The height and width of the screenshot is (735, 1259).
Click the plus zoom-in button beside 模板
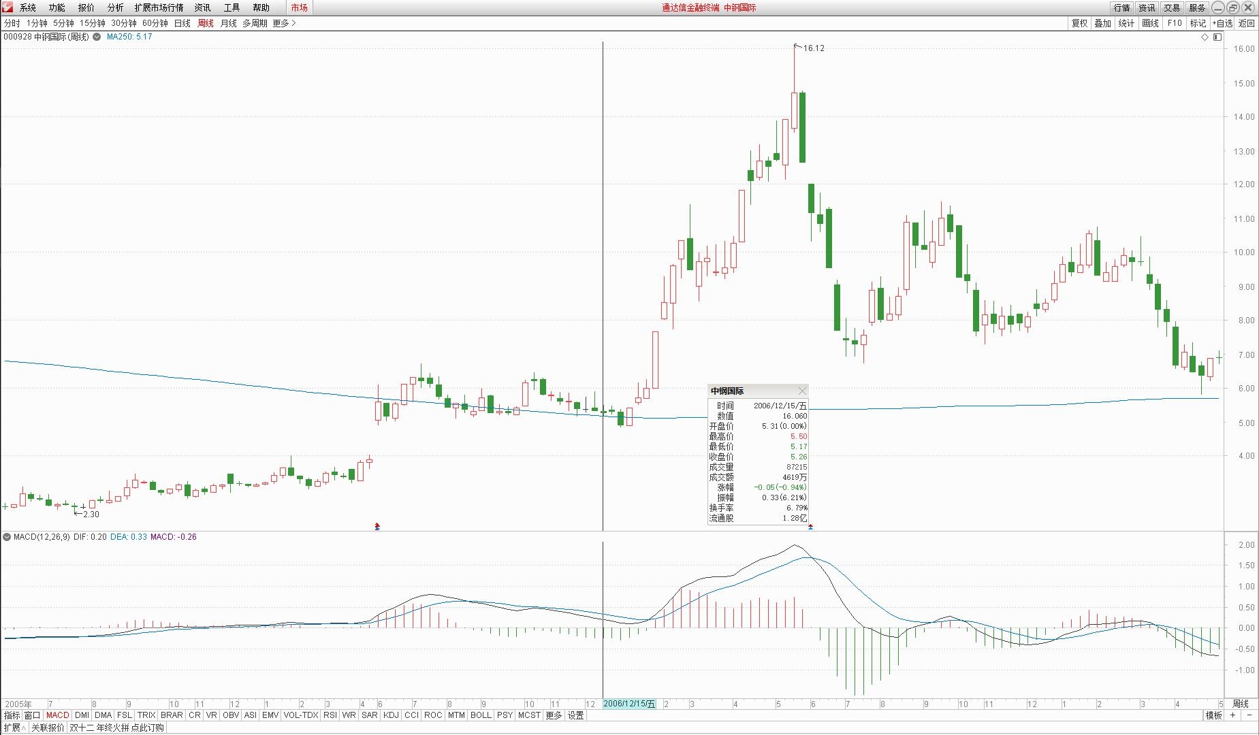click(1232, 715)
